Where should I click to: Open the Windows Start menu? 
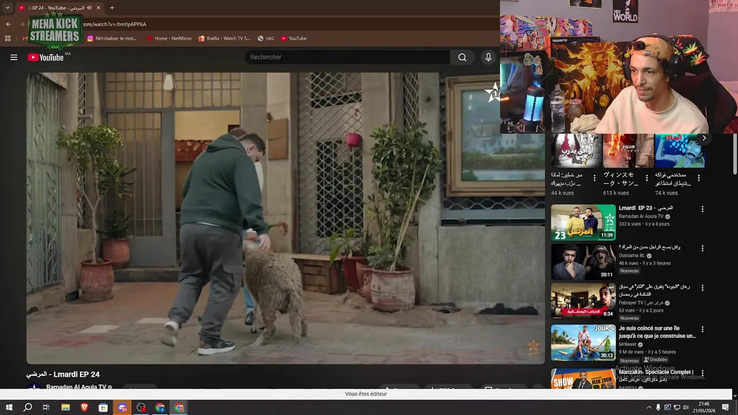click(x=9, y=408)
